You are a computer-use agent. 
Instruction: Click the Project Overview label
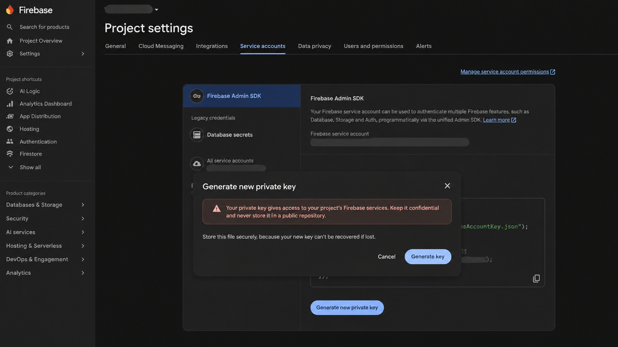(41, 41)
